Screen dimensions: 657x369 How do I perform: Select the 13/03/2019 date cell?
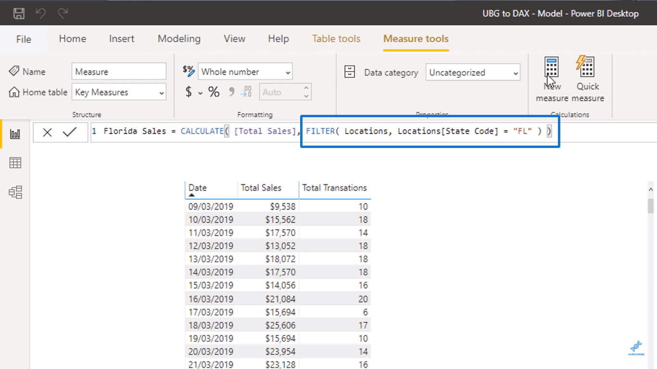pos(211,259)
